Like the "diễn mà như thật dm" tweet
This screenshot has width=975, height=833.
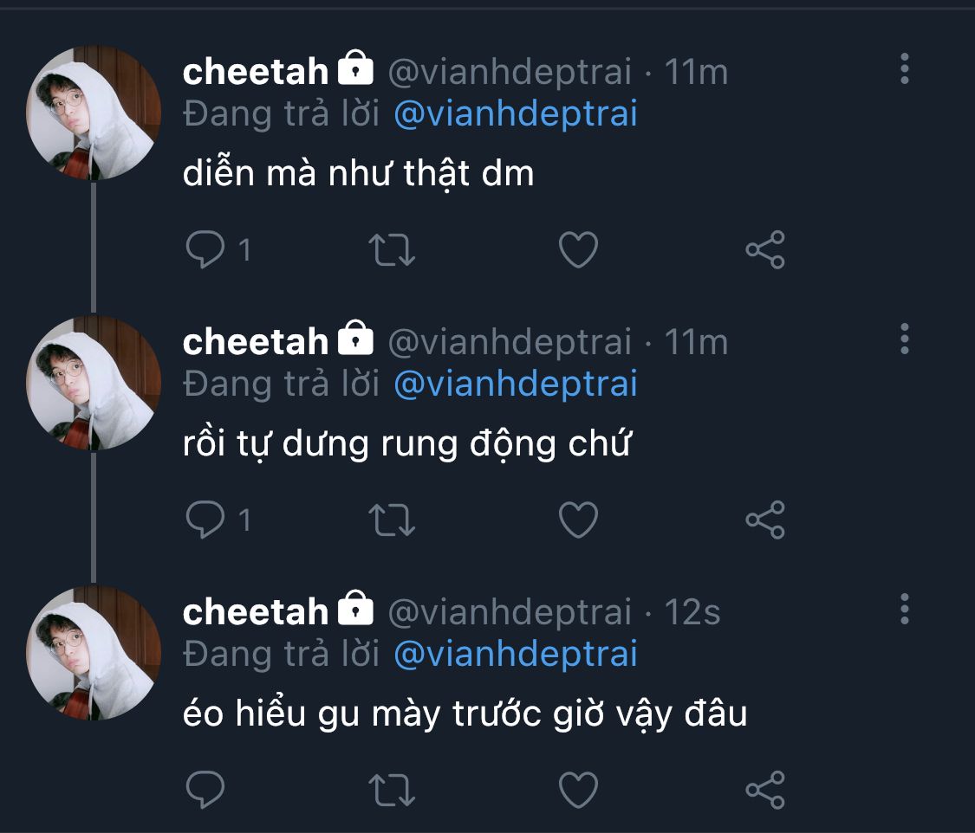coord(578,249)
